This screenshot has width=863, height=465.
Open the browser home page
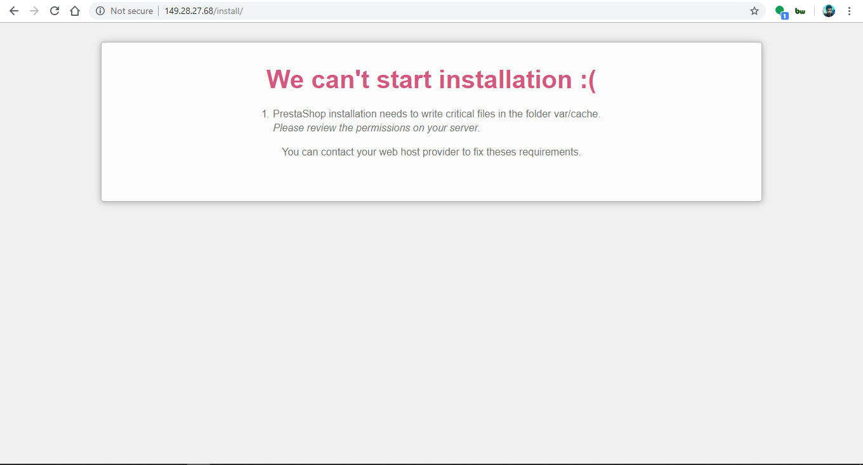(75, 11)
